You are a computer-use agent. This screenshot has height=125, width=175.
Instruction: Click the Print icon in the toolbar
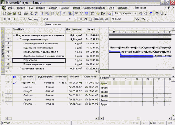26,14
